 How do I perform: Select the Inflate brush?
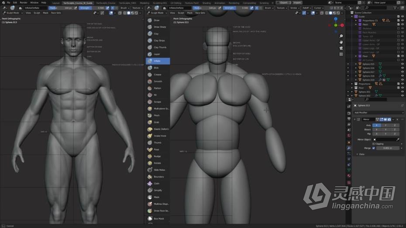click(x=158, y=61)
